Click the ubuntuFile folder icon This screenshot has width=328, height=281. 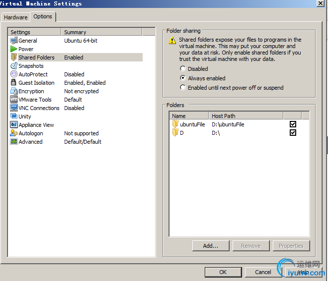pos(175,124)
